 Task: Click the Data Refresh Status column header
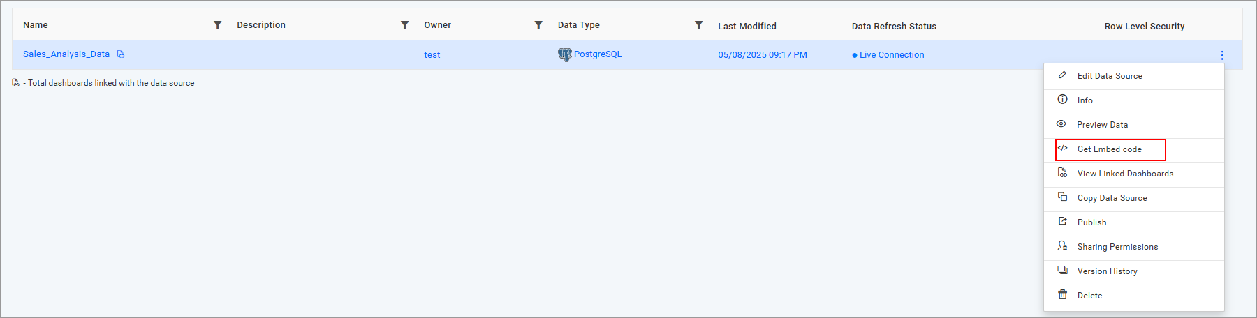click(x=894, y=26)
